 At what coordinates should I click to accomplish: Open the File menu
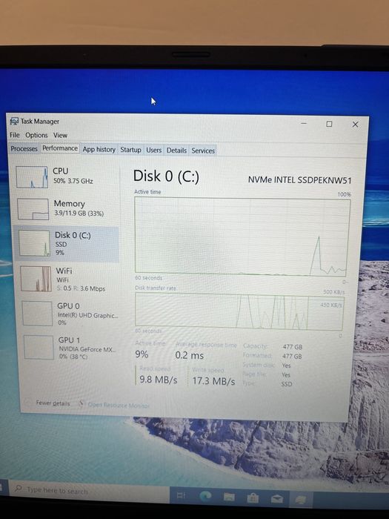[15, 135]
